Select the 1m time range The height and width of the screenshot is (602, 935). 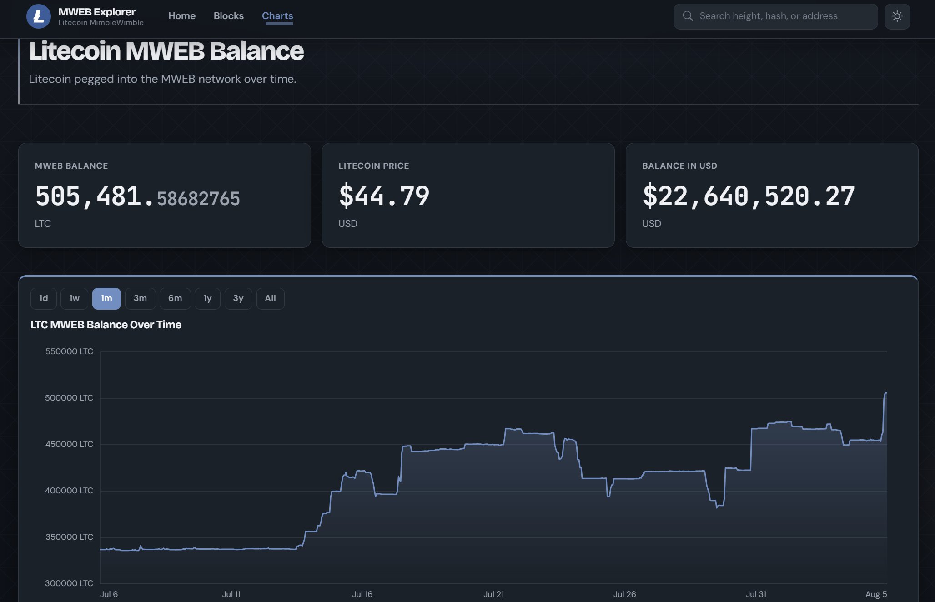[x=106, y=298]
